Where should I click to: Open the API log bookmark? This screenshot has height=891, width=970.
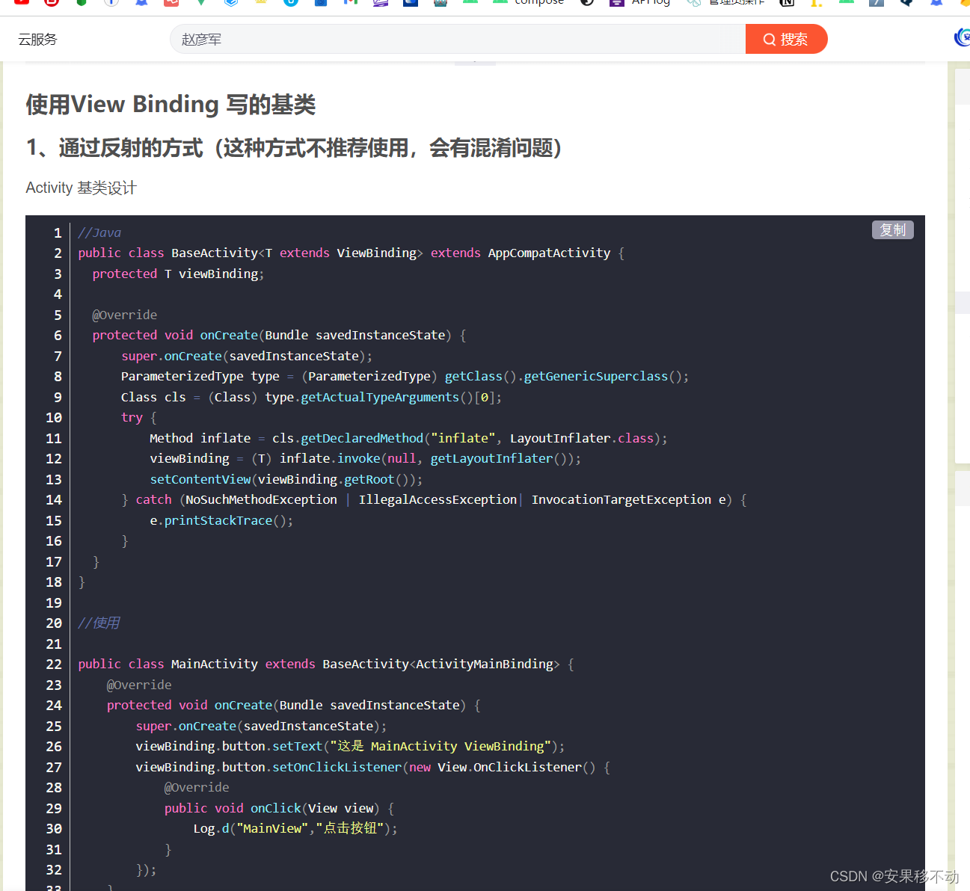(x=650, y=2)
